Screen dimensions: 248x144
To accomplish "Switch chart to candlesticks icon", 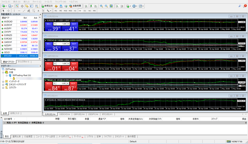I will pos(91,6).
